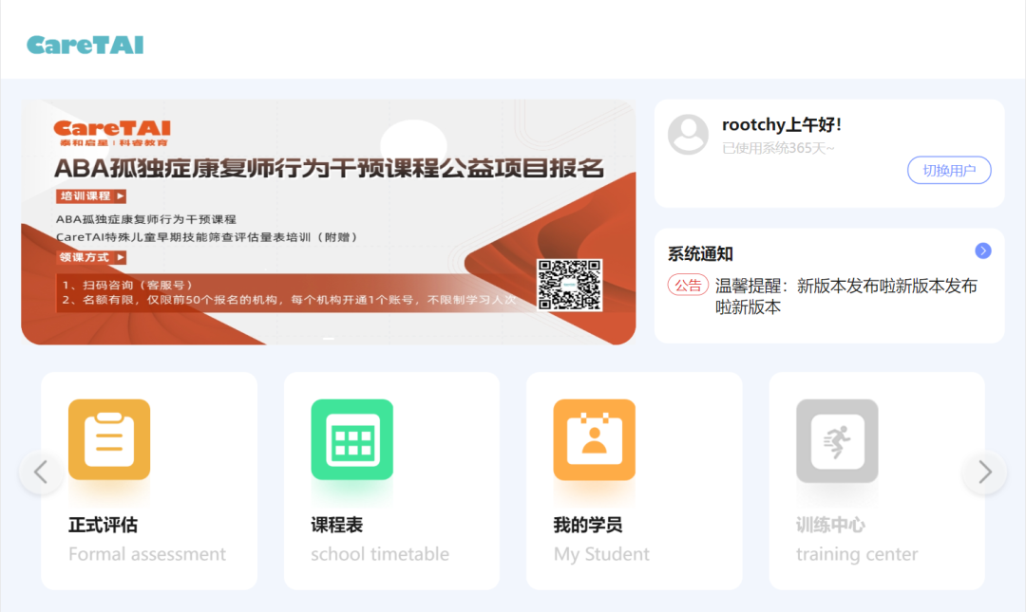Click the 训练中心 card title
Image resolution: width=1026 pixels, height=612 pixels.
coord(830,525)
